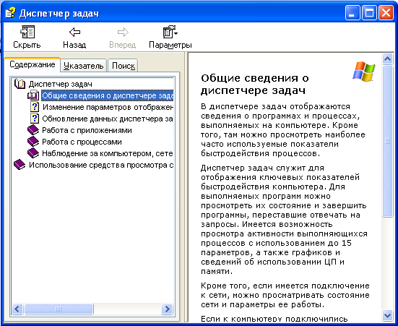
Task: Select the Диспетчер задач tree root
Action: point(61,84)
